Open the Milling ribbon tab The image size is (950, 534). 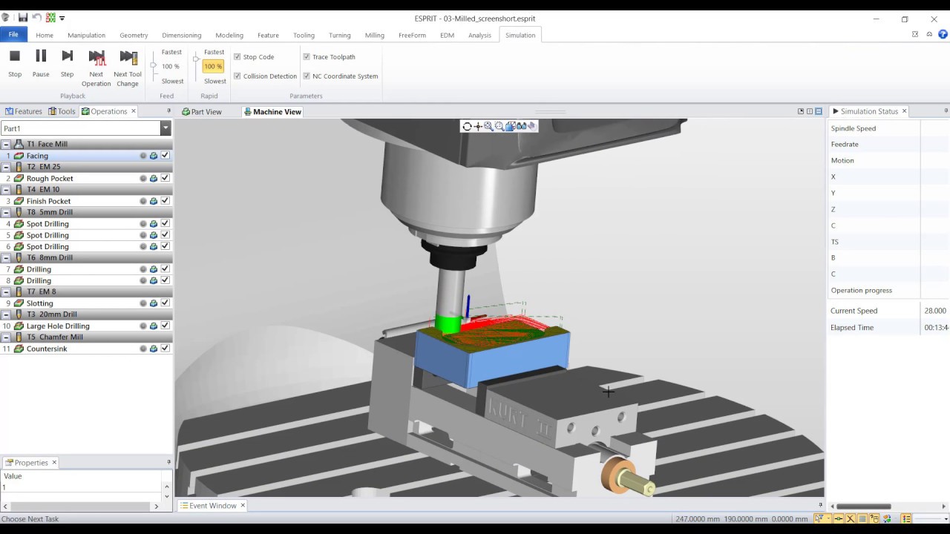(x=374, y=35)
